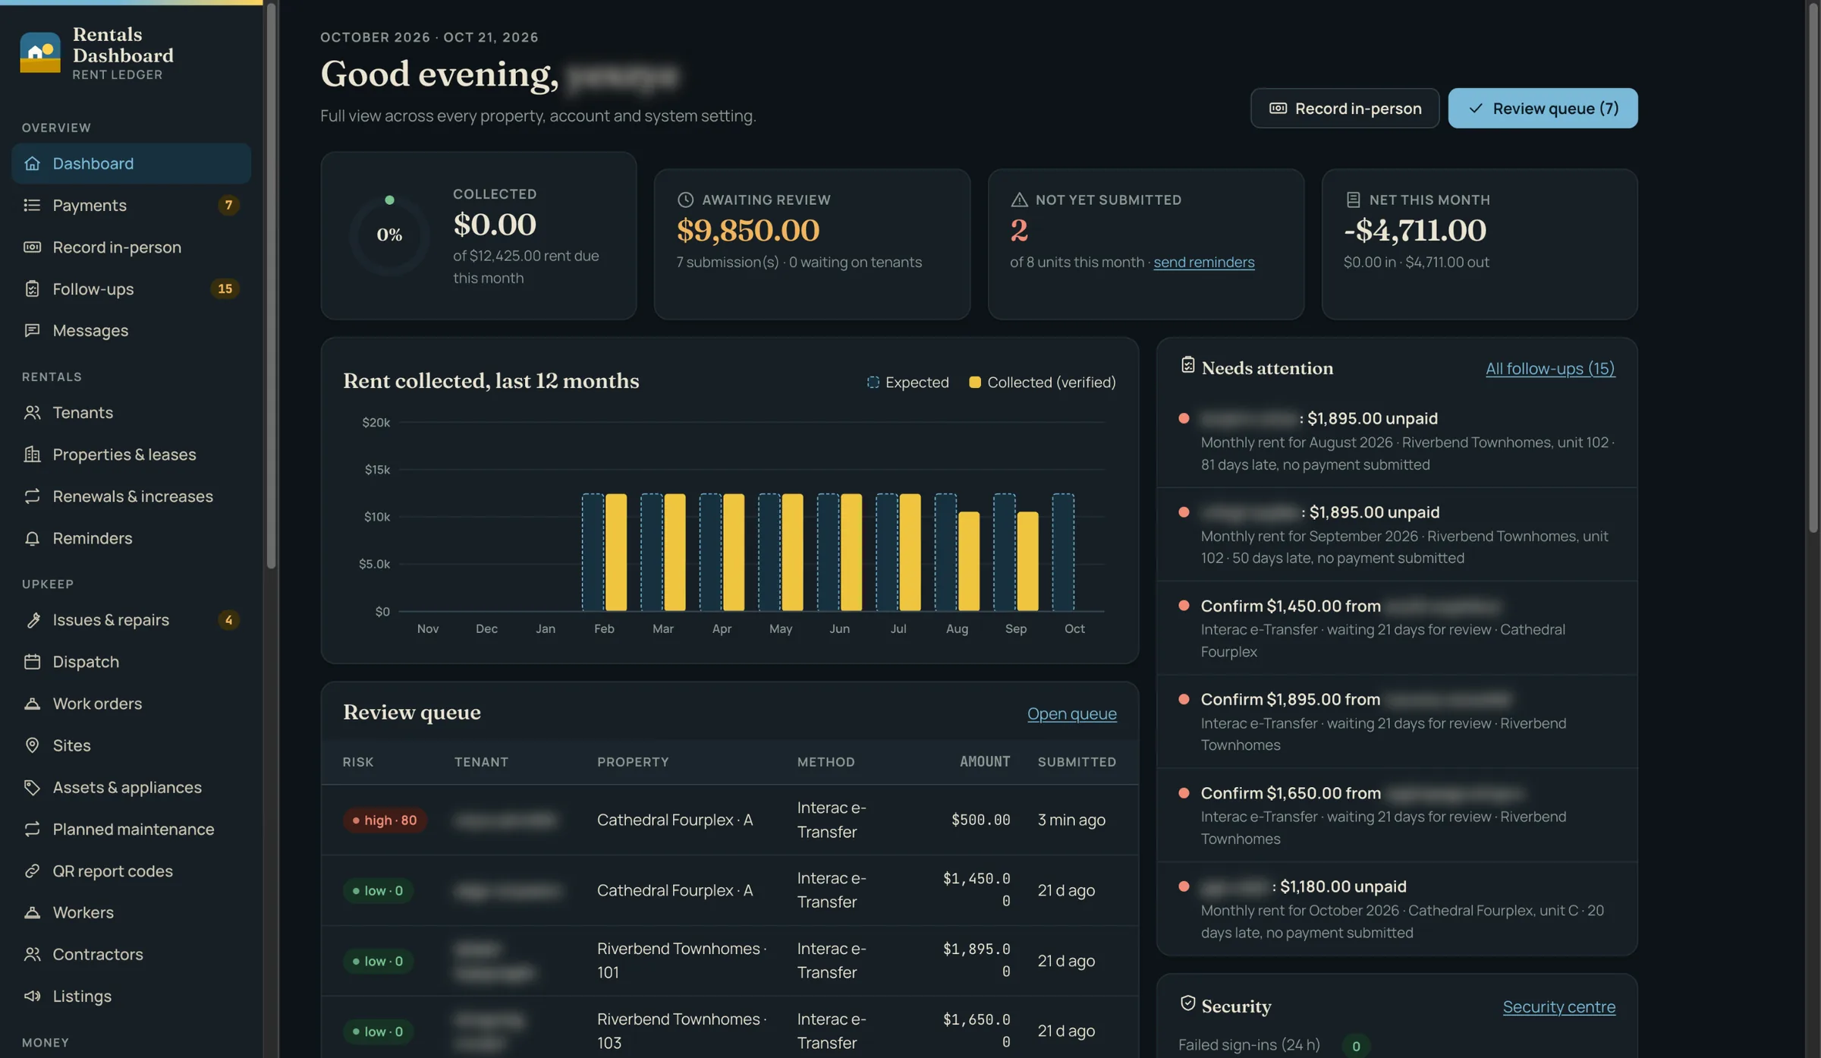Open Contractors in the sidebar
This screenshot has width=1821, height=1058.
click(131, 954)
